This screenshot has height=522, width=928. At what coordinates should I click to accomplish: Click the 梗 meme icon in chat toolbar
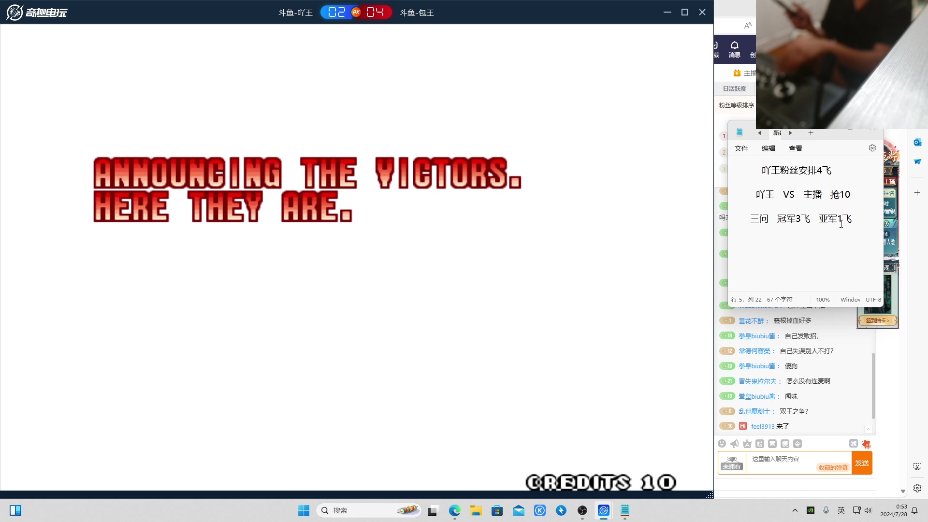pyautogui.click(x=785, y=444)
